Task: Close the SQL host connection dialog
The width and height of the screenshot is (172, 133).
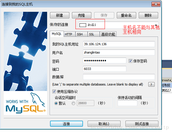Action: point(156,4)
